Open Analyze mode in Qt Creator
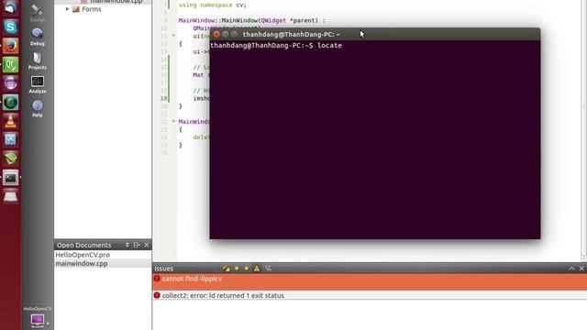587x330 pixels. coord(37,84)
